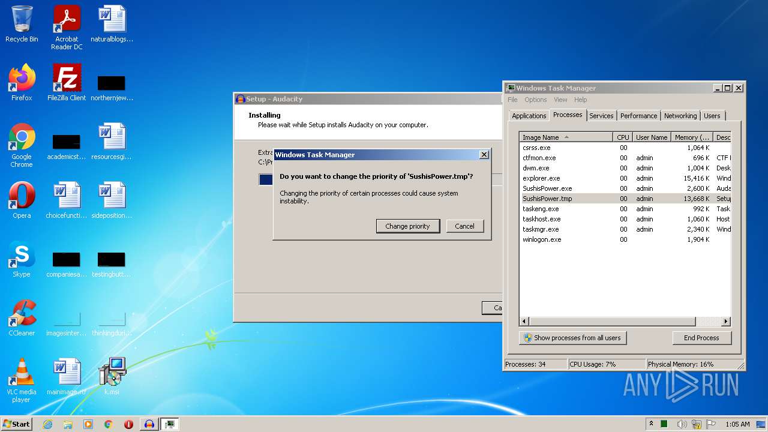Select the taskeng.exe process row
Screen dimensions: 768x432
point(625,209)
